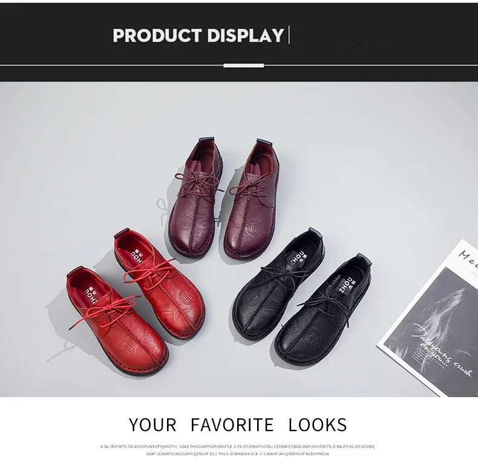Click the PRODUCT DISPLAY heading text

click(x=198, y=35)
